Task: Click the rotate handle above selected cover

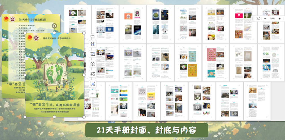Action: (x=54, y=26)
